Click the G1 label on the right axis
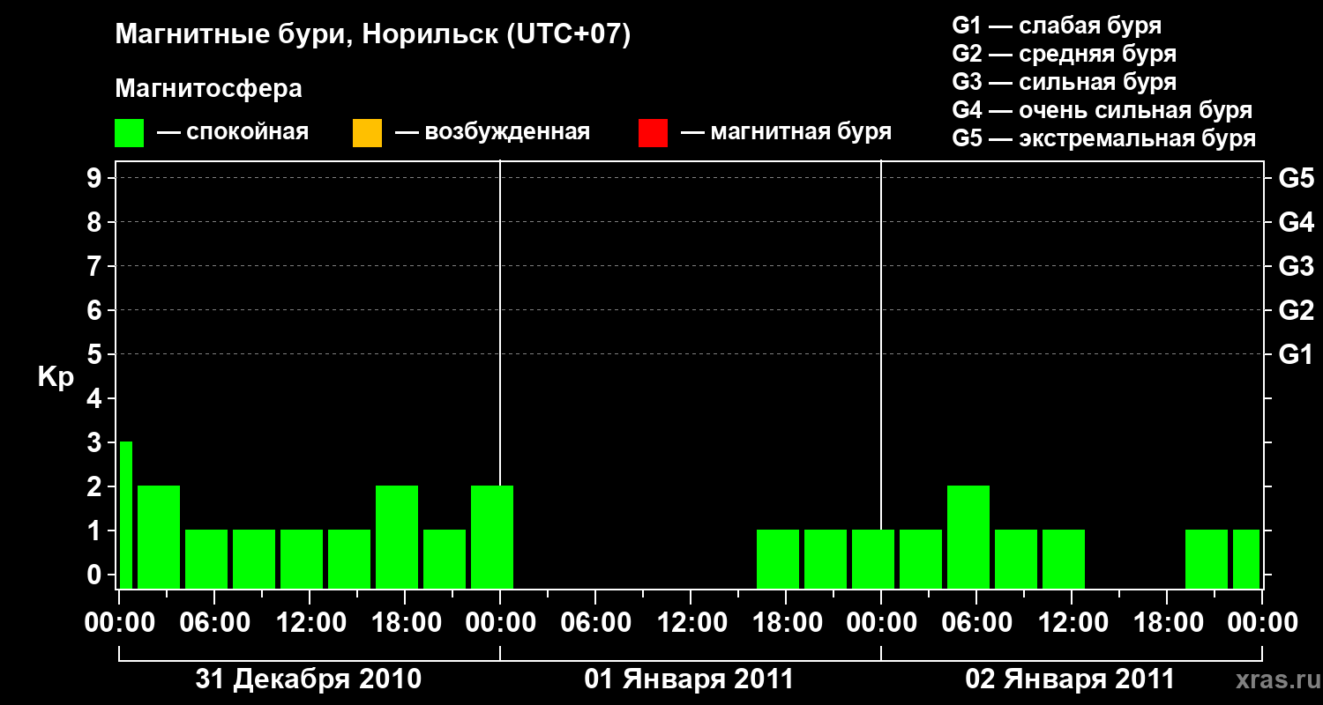1323x705 pixels. [x=1297, y=354]
